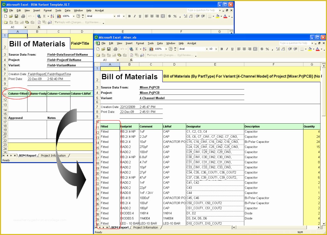
Task: Click the Designator column header cell in Mixer.xls
Action: coord(215,127)
